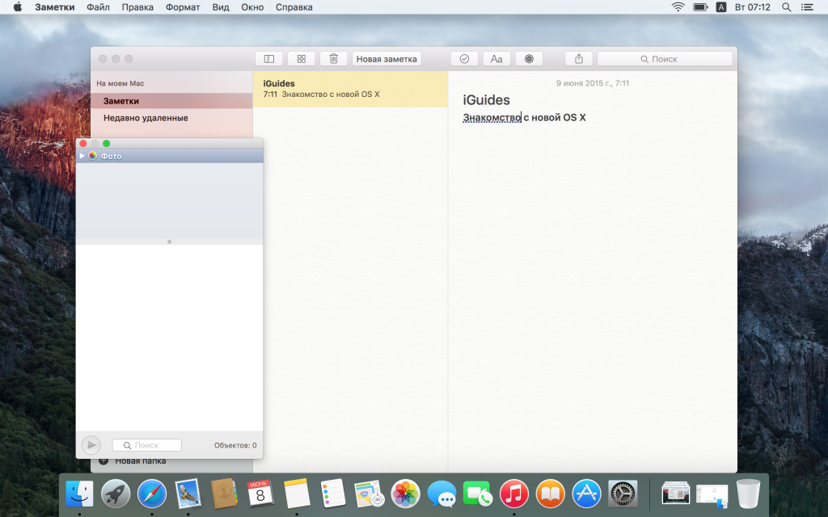Select the Заметки folder in sidebar
The image size is (828, 517).
171,101
